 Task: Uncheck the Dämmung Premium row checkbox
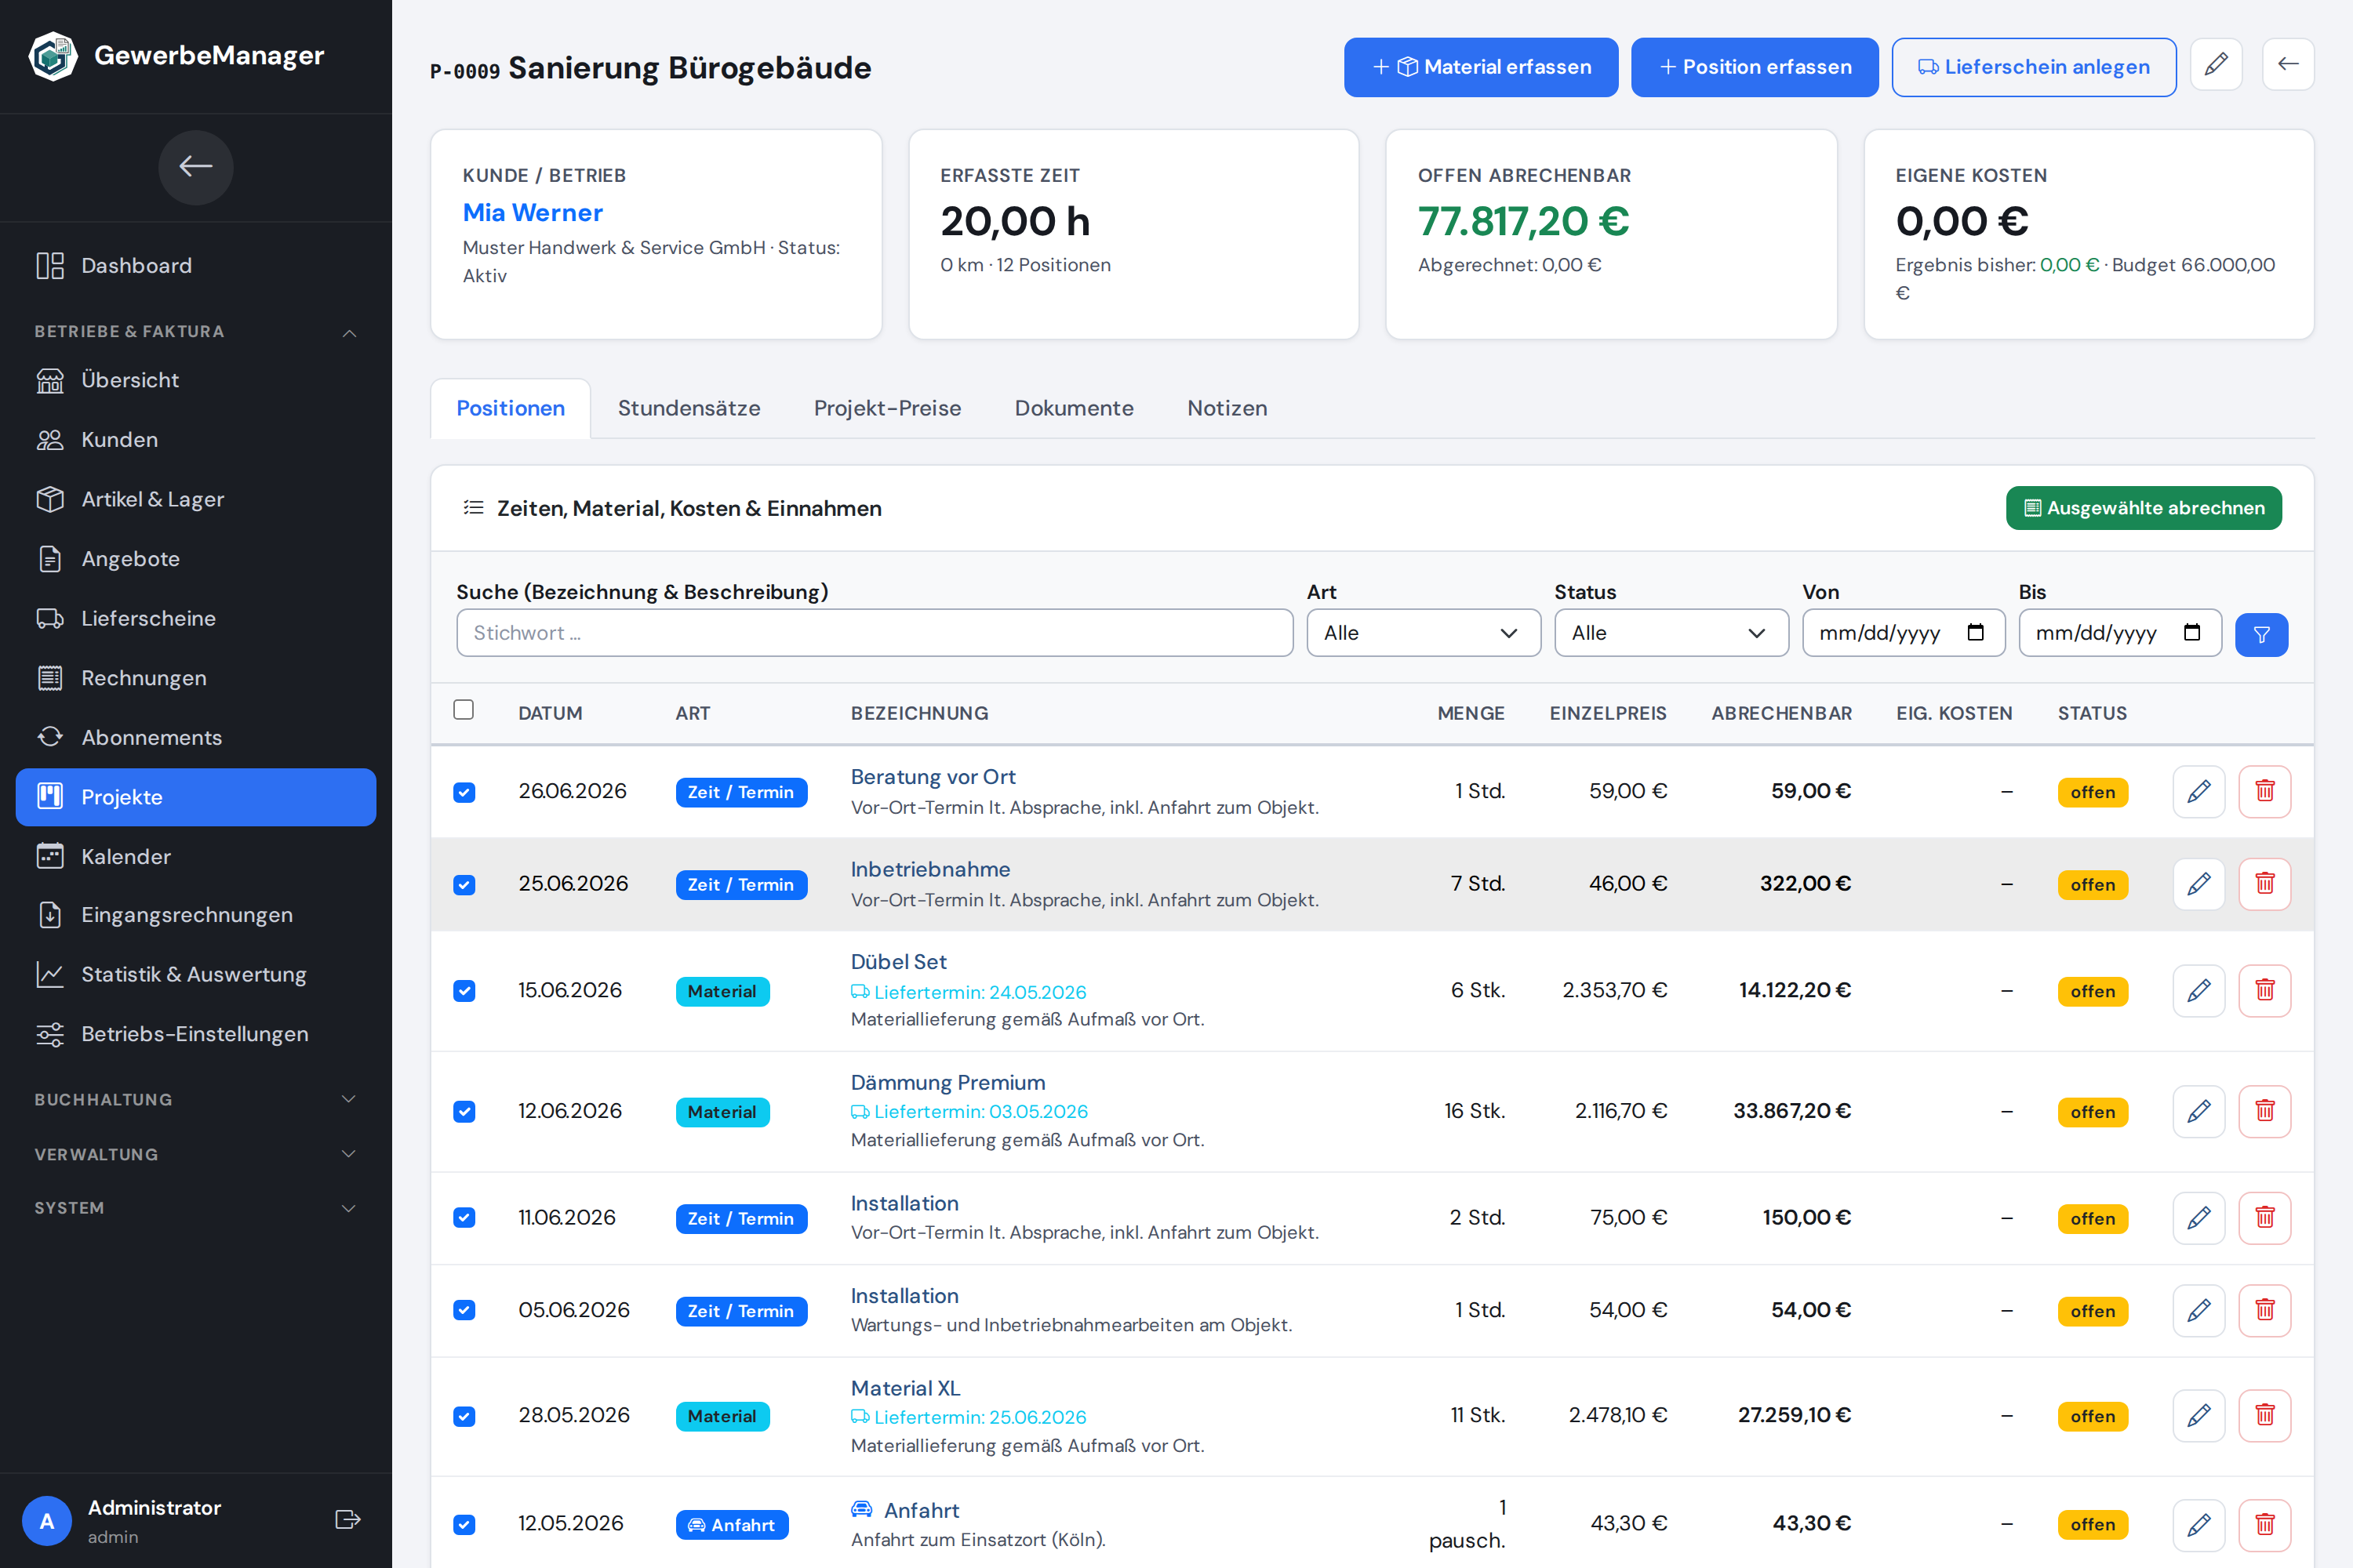tap(464, 1112)
